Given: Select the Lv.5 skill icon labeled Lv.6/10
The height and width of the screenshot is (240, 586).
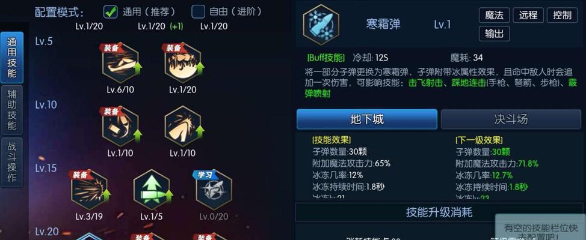Looking at the screenshot, I should [120, 63].
